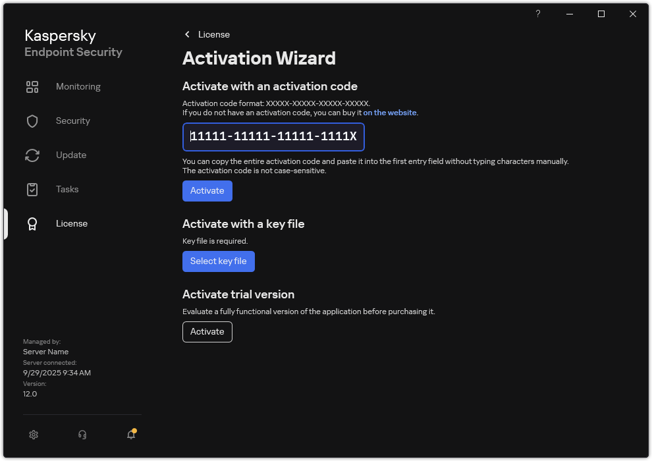This screenshot has width=652, height=461.
Task: Switch to the Update section
Action: click(x=71, y=155)
